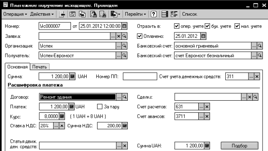The width and height of the screenshot is (268, 151).
Task: Open calendar for Оплачено date
Action: (x=203, y=36)
